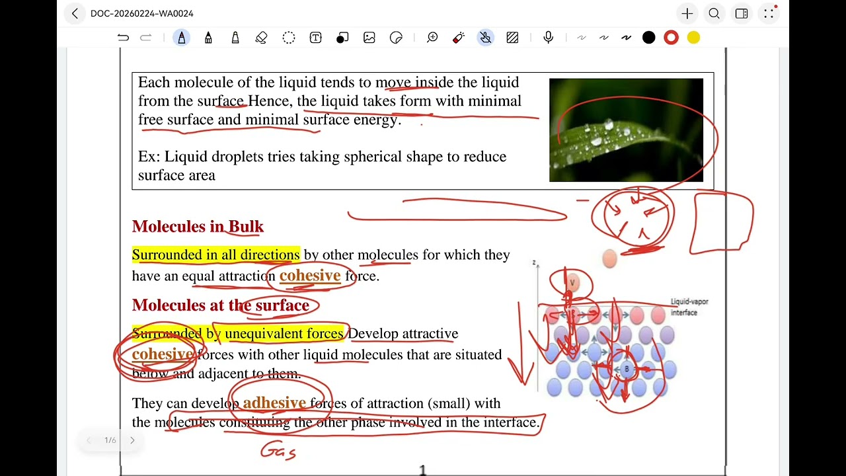Choose the thinnest stroke width
This screenshot has width=846, height=476.
582,38
